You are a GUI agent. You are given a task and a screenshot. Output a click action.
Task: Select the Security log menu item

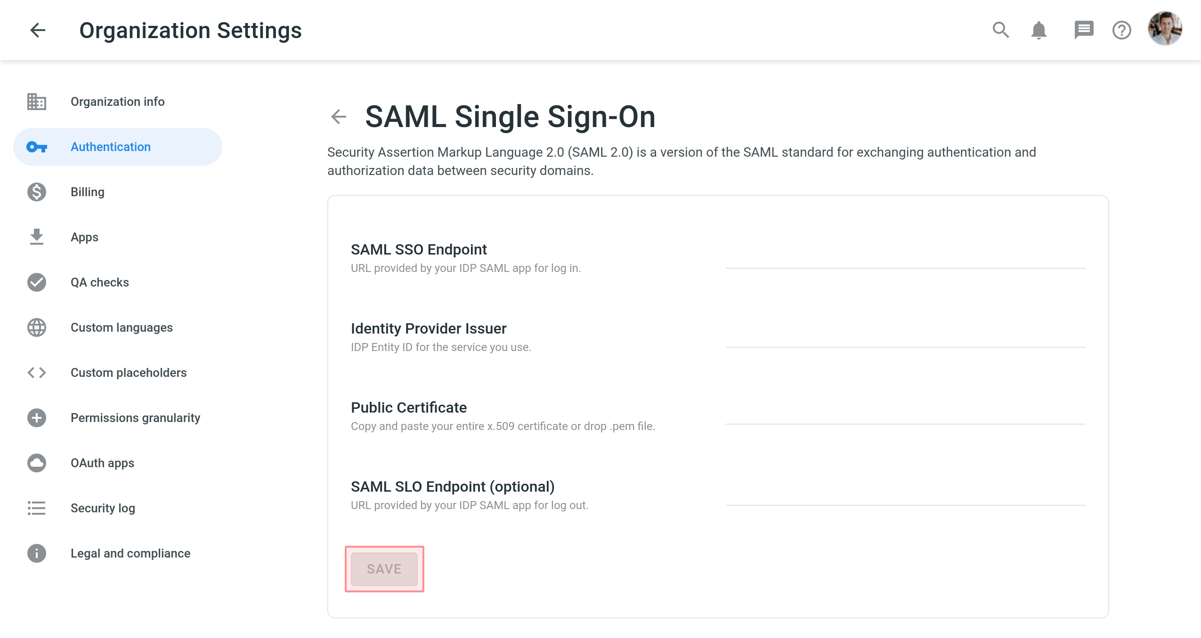[x=104, y=508]
